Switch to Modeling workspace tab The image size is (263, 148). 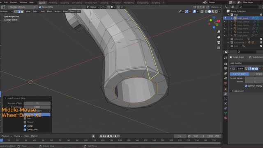[x=53, y=3]
